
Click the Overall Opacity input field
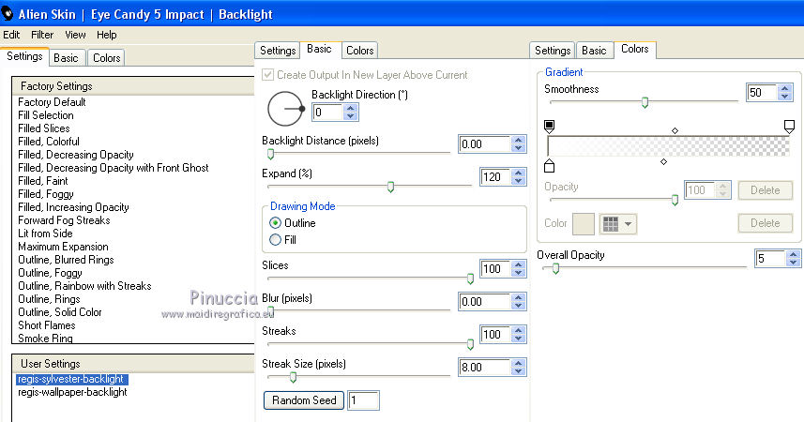pos(770,259)
